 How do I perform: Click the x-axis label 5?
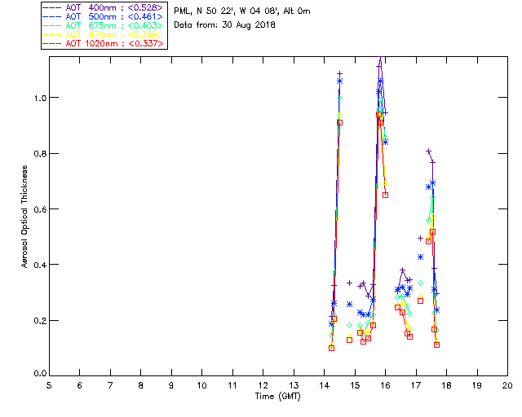[x=49, y=385]
